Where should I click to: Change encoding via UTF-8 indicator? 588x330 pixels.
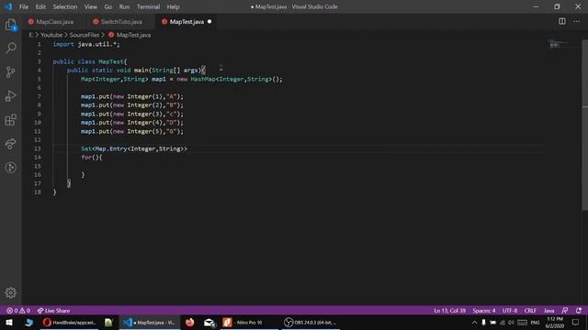pos(510,311)
